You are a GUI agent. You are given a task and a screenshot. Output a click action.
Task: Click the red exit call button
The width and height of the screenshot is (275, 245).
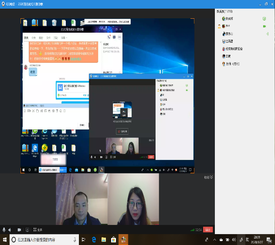[x=208, y=230]
